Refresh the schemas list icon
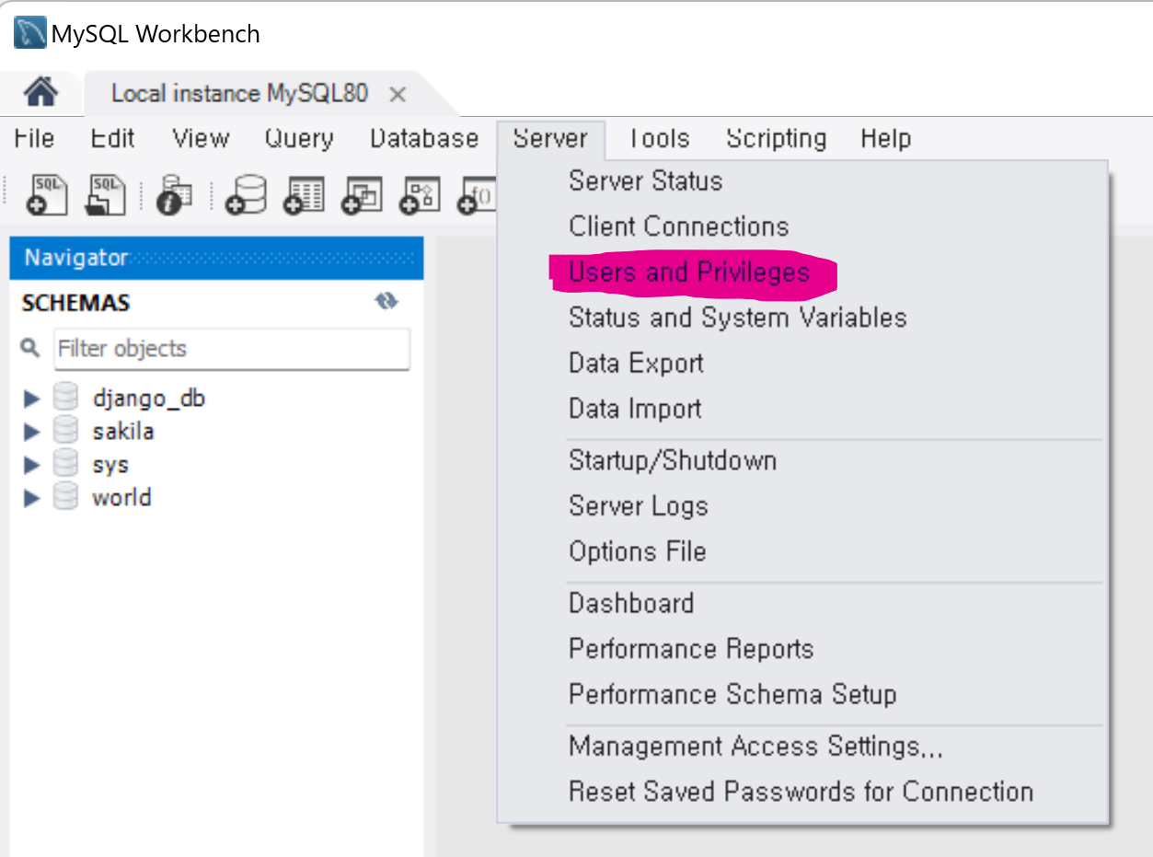This screenshot has height=857, width=1153. 386,302
